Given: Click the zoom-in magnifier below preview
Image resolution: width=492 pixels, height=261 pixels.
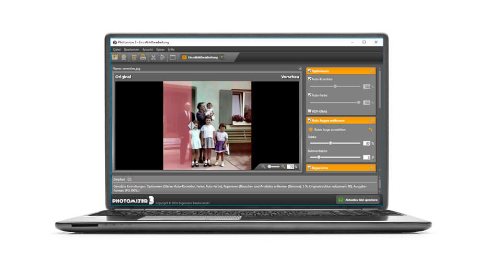Looking at the screenshot, I should coord(284,167).
